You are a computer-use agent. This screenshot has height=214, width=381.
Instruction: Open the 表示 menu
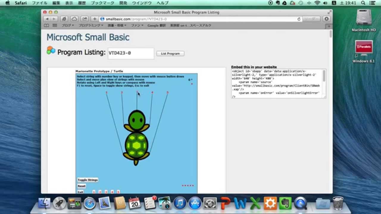69,3
